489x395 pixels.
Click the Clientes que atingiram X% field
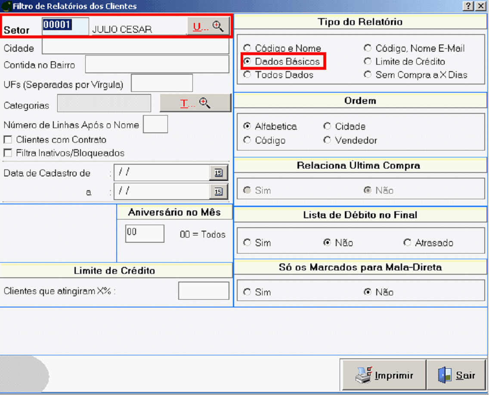204,291
